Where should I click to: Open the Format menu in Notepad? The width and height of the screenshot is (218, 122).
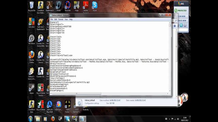(61, 19)
